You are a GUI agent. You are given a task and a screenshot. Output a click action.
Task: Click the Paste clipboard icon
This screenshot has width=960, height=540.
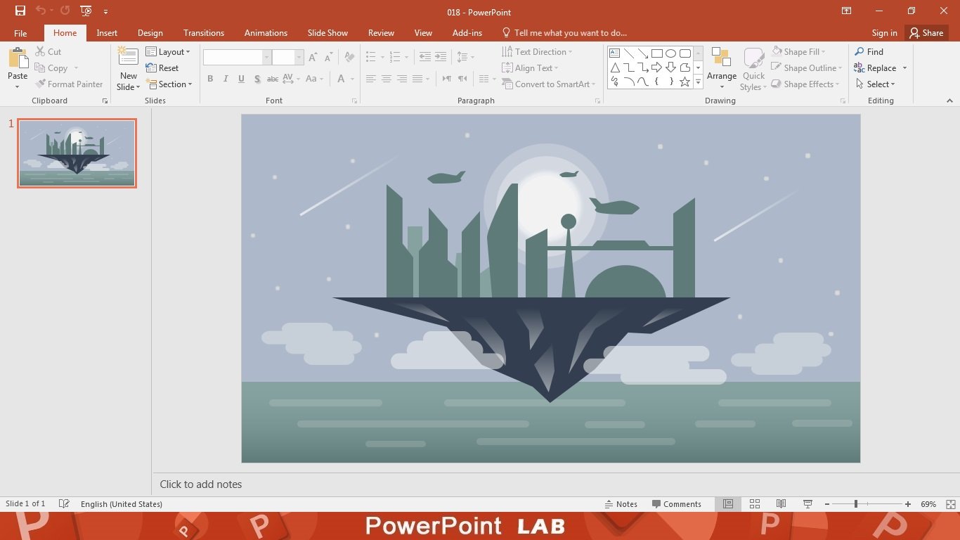[18, 58]
